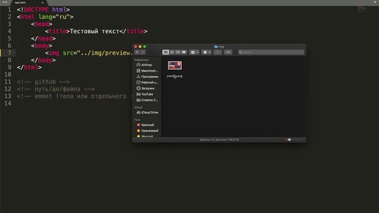Switch Finder to column view
This screenshot has height=213, width=379.
tap(178, 52)
